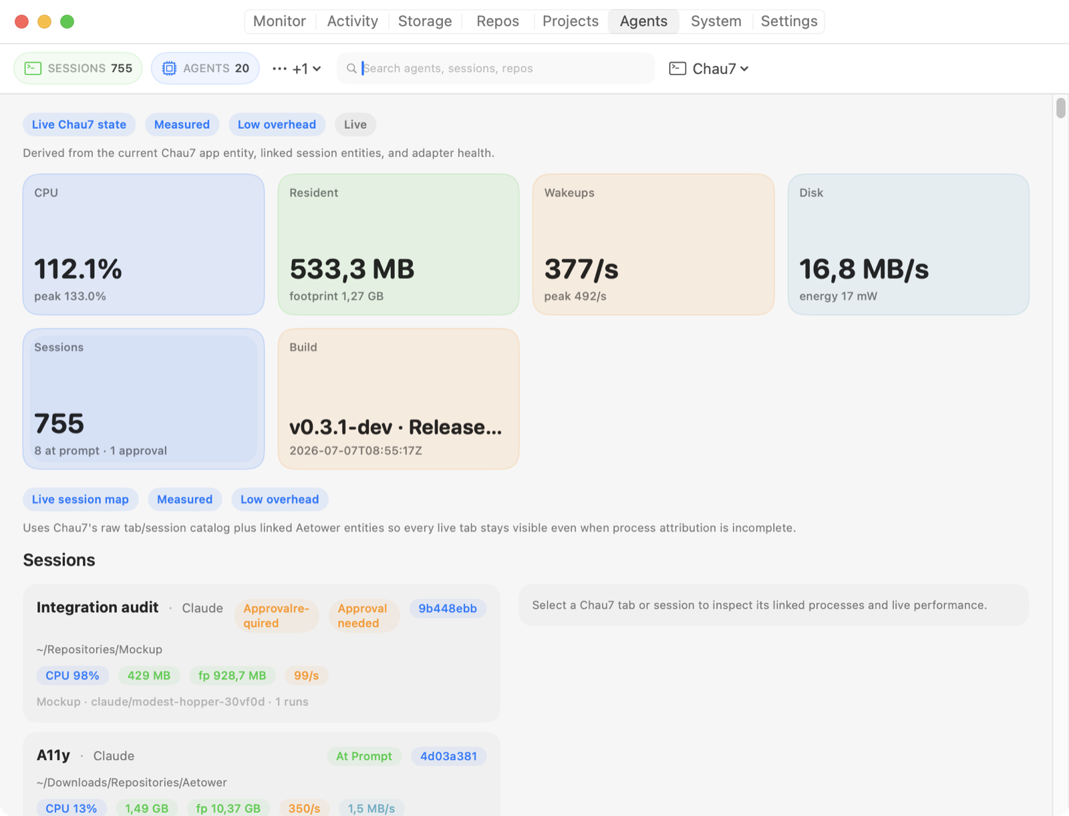Open the Repos tab
The image size is (1069, 816).
pyautogui.click(x=498, y=21)
